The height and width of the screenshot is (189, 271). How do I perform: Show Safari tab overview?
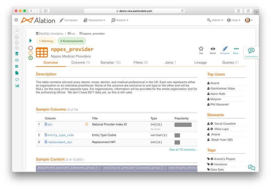(248, 11)
